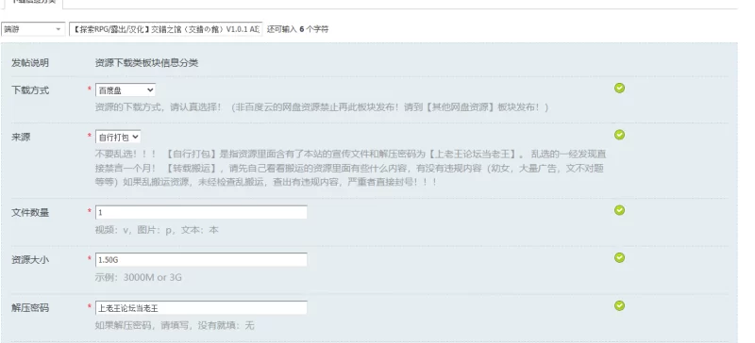Click the 不要乱选 warning text under 来源
The image size is (755, 343).
coord(350,169)
